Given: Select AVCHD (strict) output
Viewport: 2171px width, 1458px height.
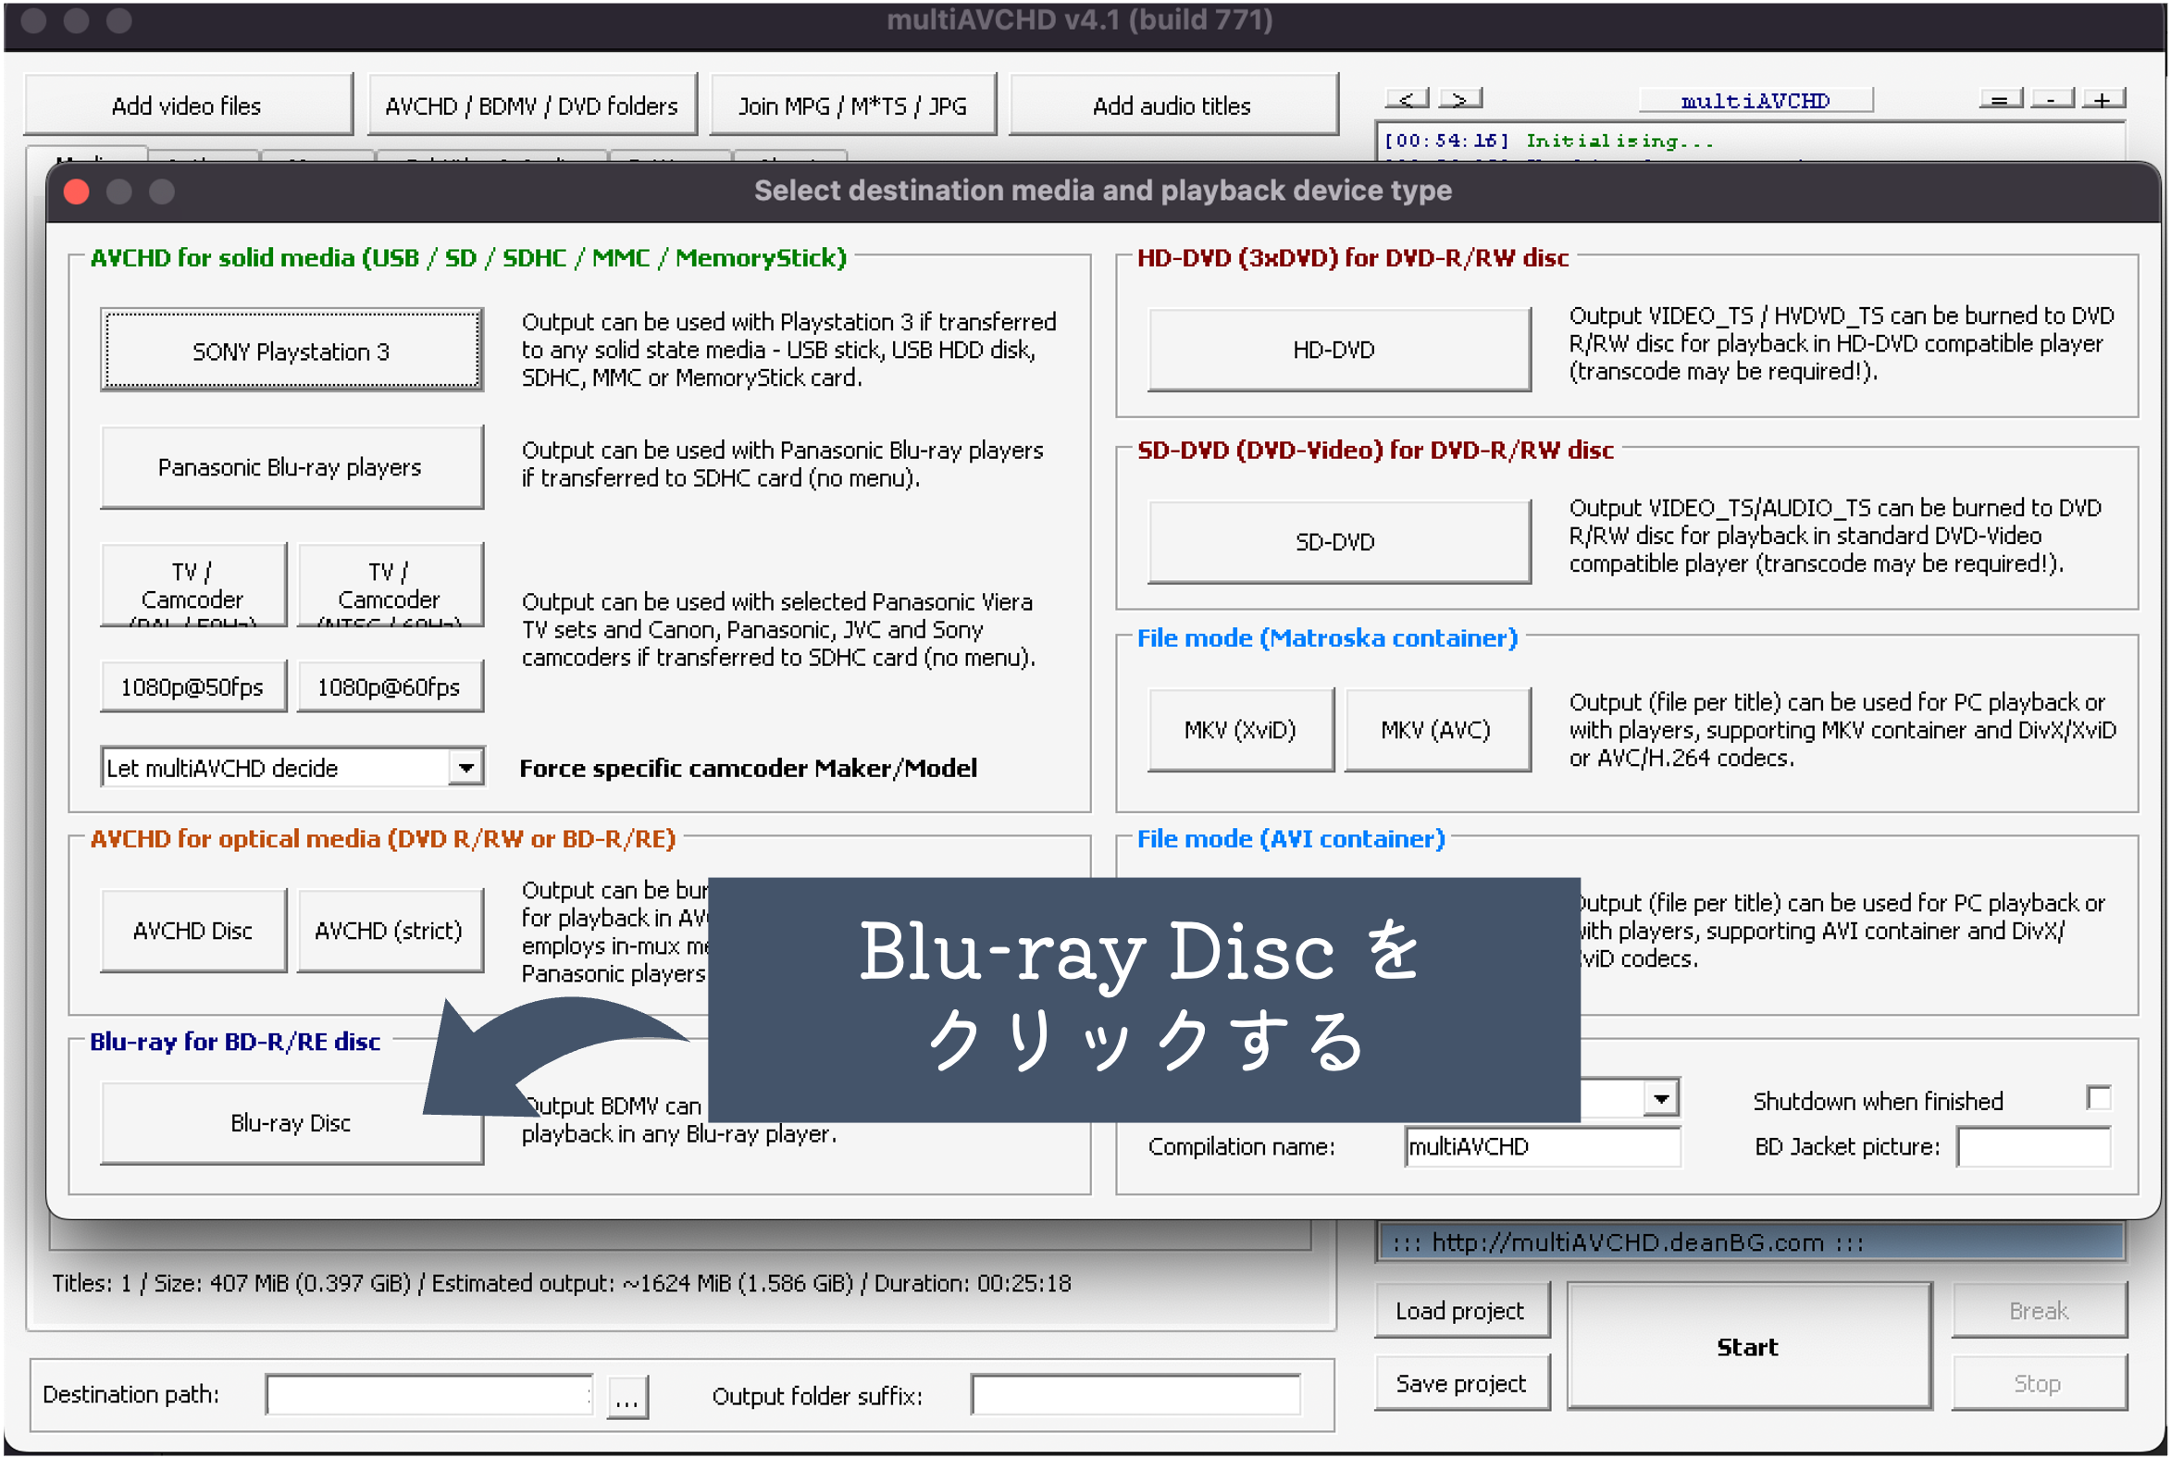Looking at the screenshot, I should coord(390,930).
